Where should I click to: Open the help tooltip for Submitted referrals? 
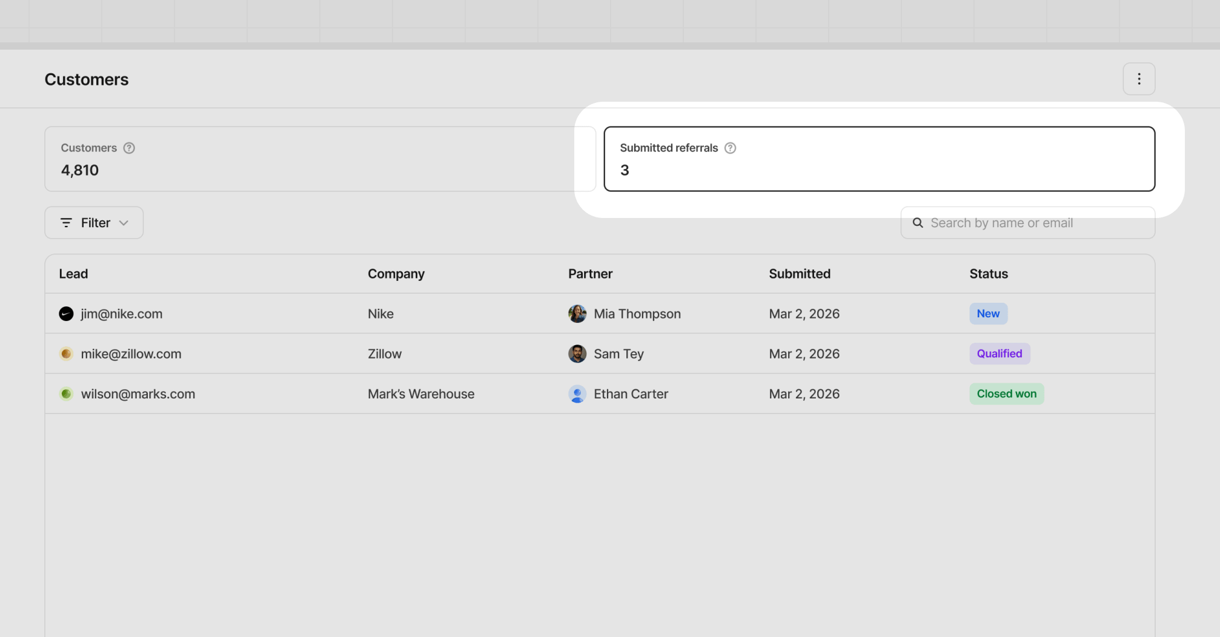click(730, 147)
